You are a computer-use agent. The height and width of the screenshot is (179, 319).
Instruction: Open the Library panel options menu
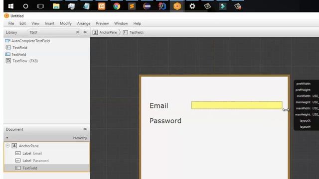85,32
